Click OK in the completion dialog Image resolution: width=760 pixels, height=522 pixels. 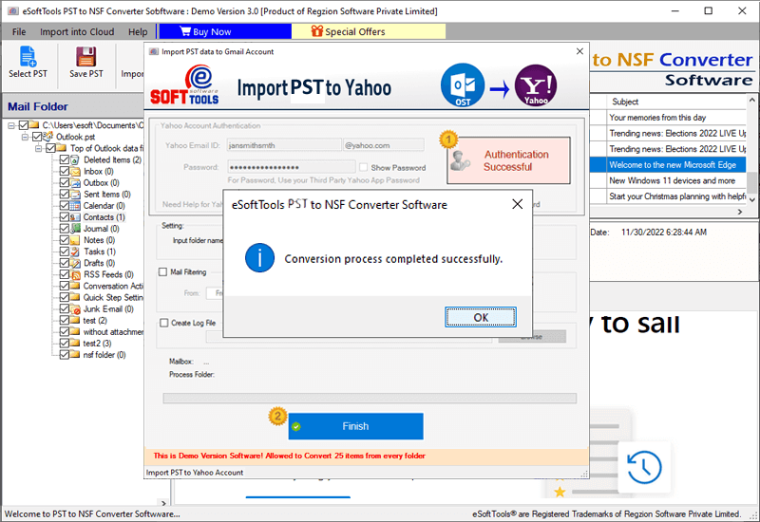[481, 317]
